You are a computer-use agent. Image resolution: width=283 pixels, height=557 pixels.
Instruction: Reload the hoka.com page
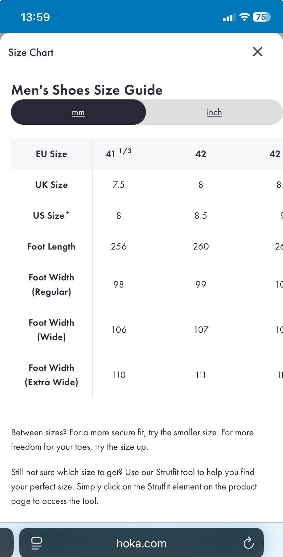[x=248, y=543]
